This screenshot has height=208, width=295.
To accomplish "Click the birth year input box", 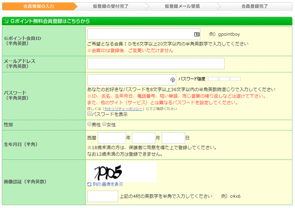I will pyautogui.click(x=112, y=138).
